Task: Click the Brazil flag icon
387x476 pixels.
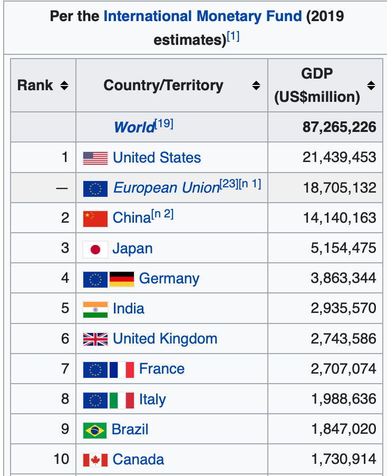Action: click(95, 430)
